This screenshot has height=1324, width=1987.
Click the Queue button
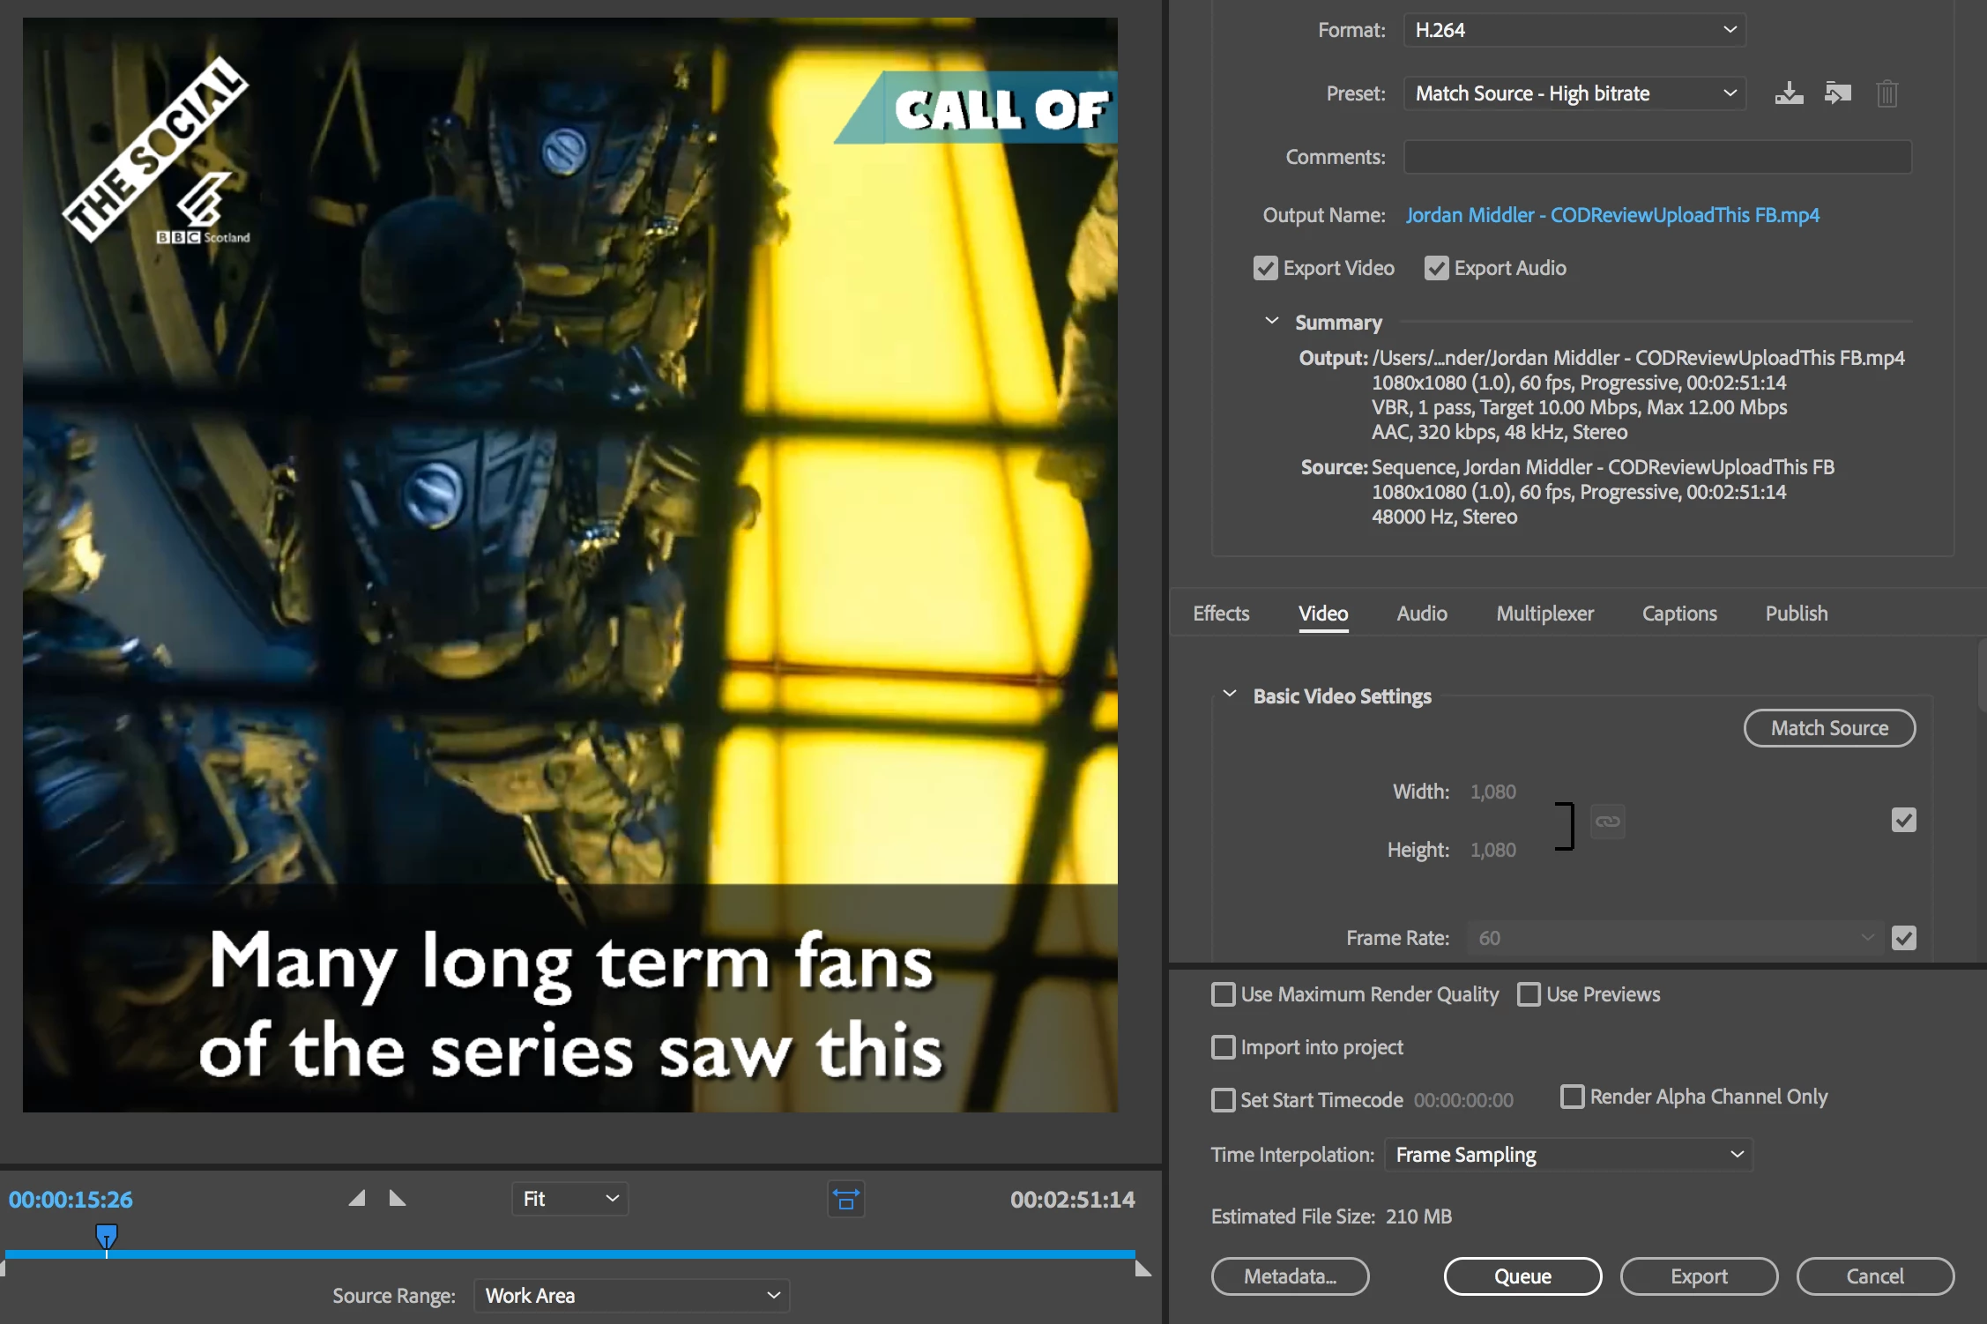tap(1522, 1276)
